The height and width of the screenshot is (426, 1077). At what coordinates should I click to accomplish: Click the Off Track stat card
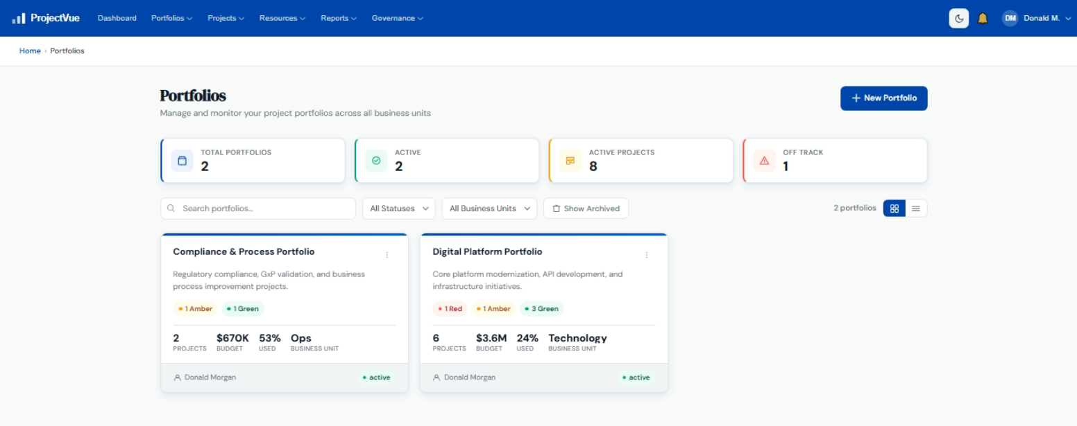click(x=835, y=161)
